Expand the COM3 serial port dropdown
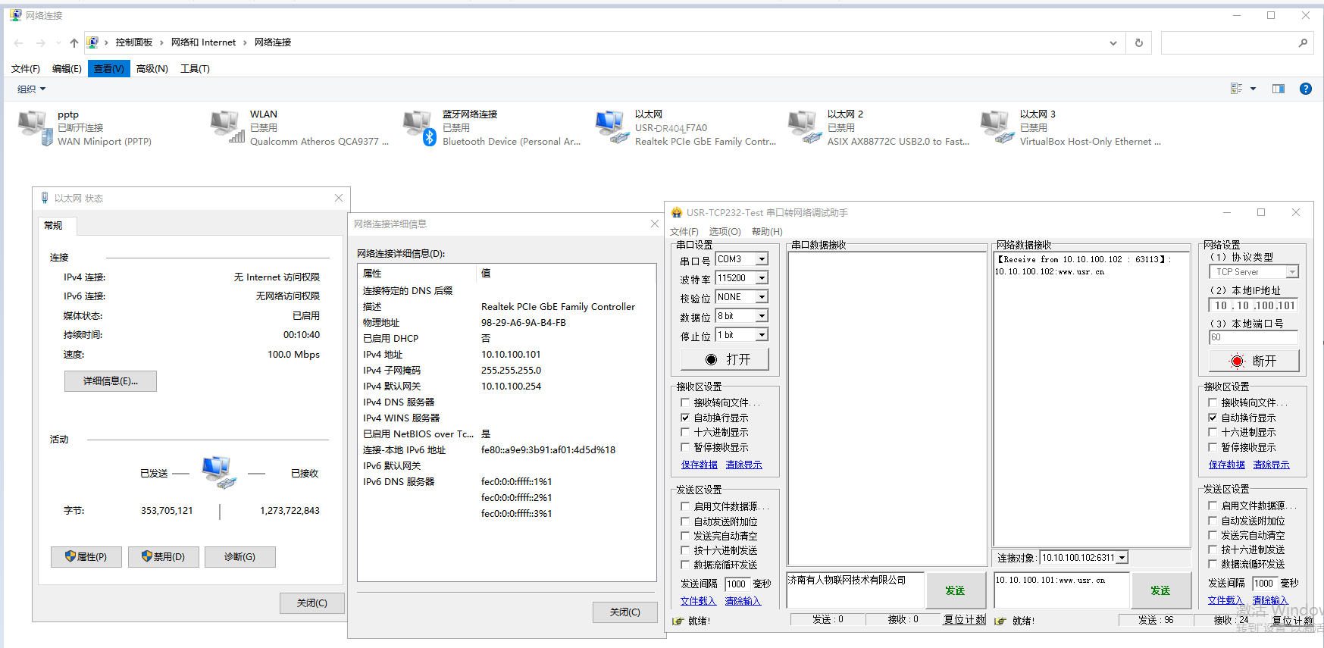The image size is (1324, 648). coord(762,259)
